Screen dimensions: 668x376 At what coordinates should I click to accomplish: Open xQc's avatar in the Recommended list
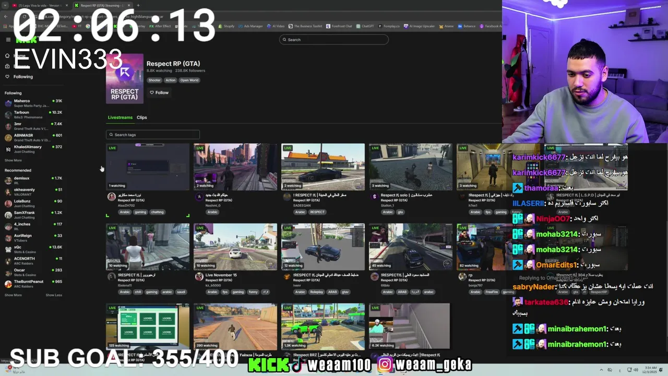[x=8, y=249]
